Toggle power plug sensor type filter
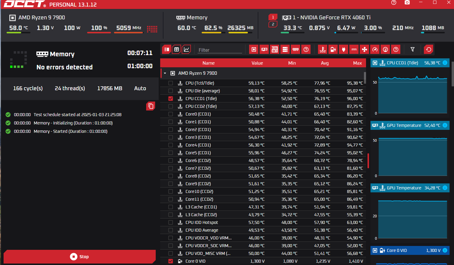Viewport: 454px width, 265px height. click(x=344, y=49)
